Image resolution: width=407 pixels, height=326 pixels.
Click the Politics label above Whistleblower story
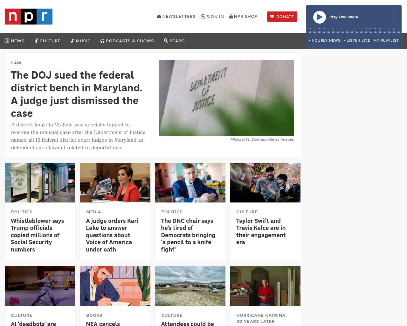[22, 212]
